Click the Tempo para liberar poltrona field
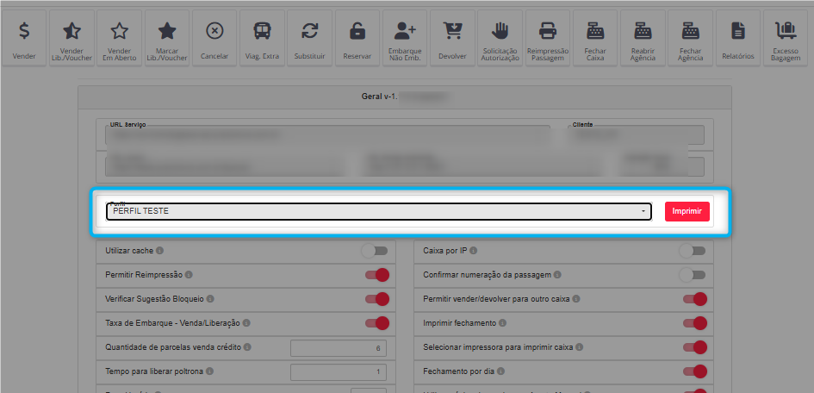Viewport: 814px width, 393px height. pyautogui.click(x=339, y=372)
